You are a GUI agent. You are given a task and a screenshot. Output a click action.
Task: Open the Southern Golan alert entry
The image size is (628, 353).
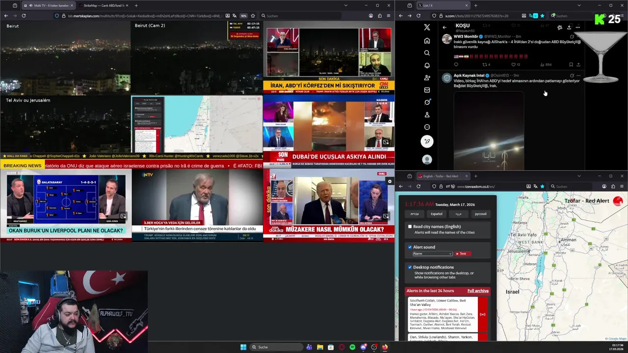[447, 314]
